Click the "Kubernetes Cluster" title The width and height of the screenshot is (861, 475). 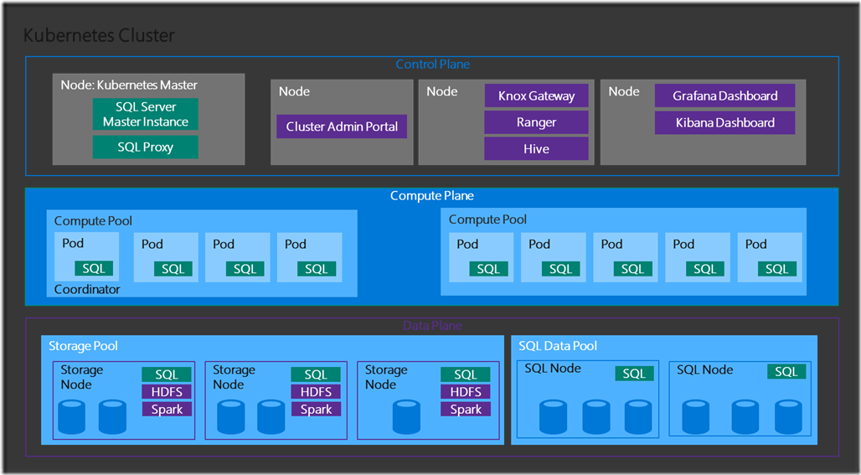tap(99, 36)
